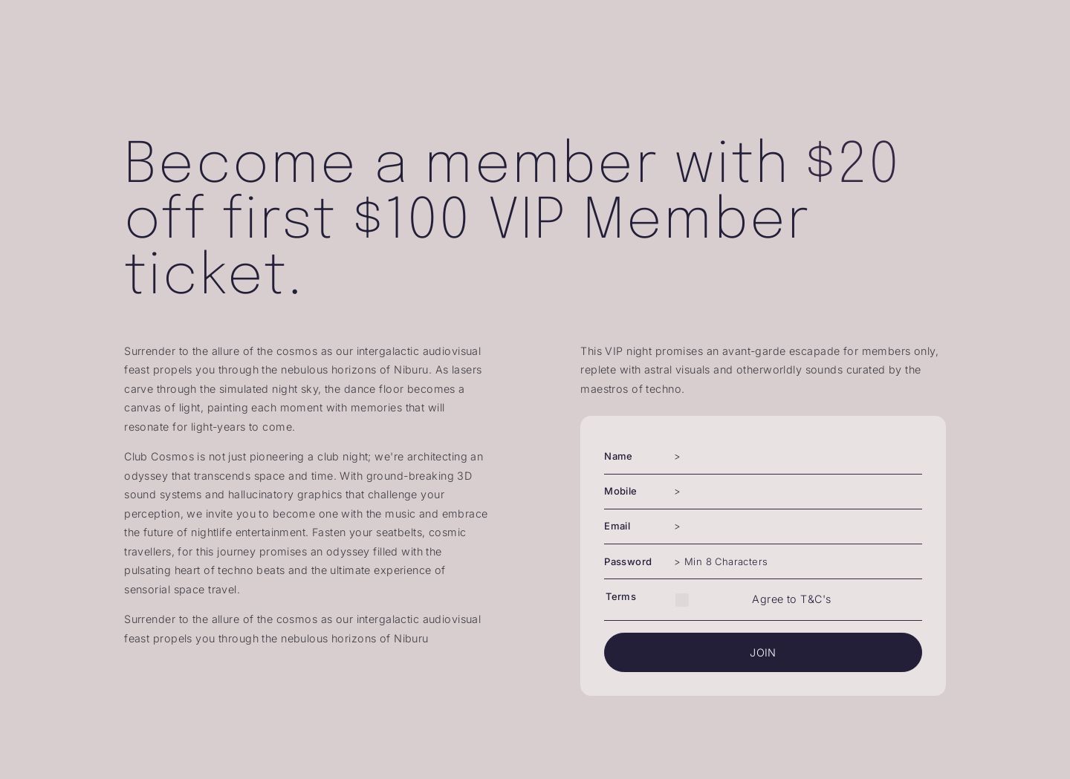Image resolution: width=1070 pixels, height=779 pixels.
Task: Click the Name field label
Action: point(617,457)
